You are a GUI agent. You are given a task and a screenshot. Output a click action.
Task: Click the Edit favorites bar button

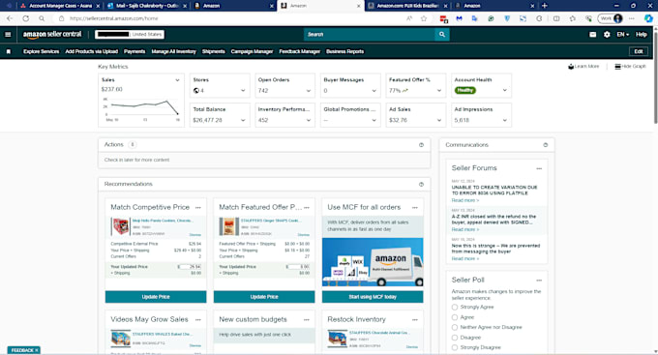[x=639, y=51]
